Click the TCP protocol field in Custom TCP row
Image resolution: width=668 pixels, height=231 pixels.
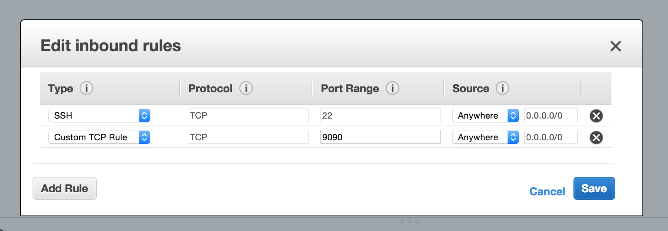coord(248,137)
